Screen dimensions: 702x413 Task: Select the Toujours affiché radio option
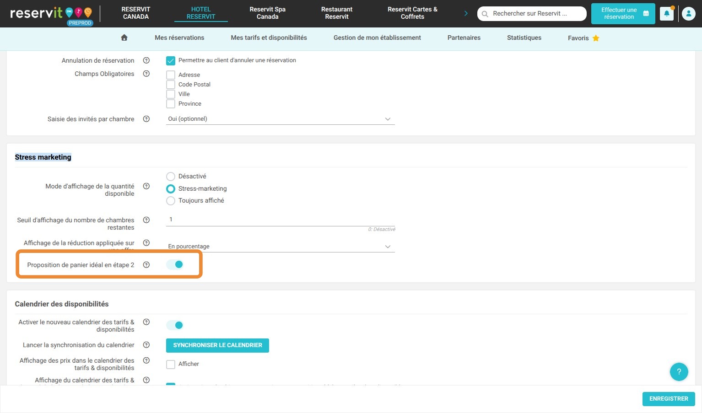[171, 201]
